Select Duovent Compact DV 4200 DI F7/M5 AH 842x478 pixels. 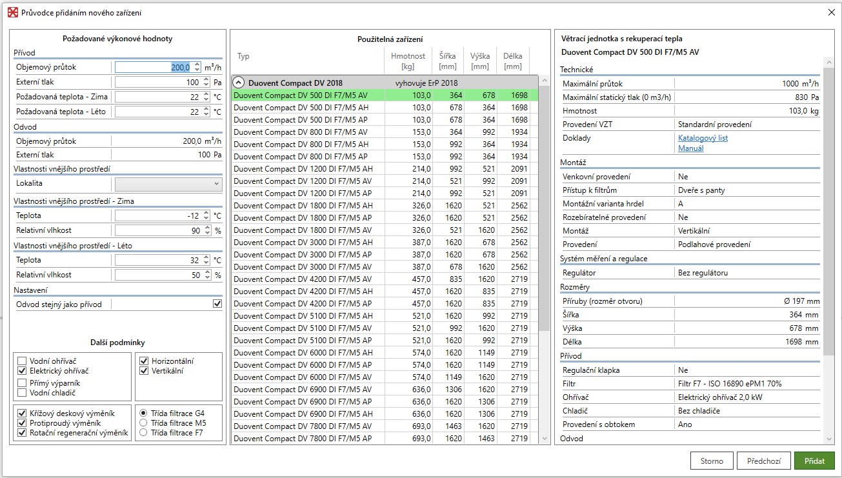[x=385, y=291]
